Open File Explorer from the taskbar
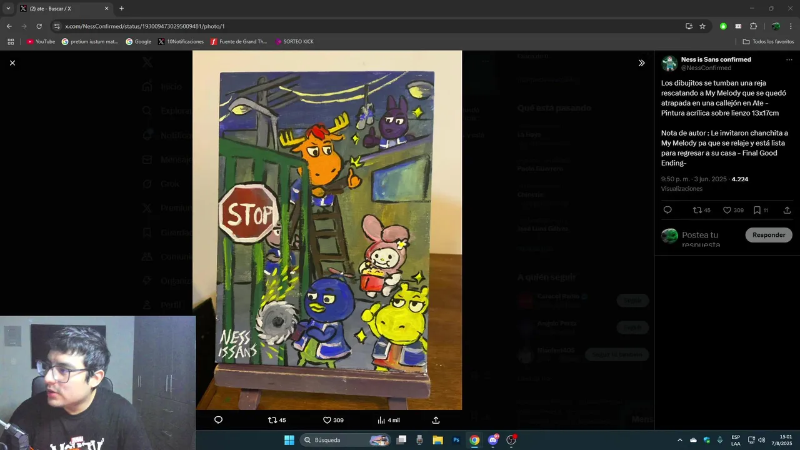This screenshot has height=450, width=800. [437, 440]
